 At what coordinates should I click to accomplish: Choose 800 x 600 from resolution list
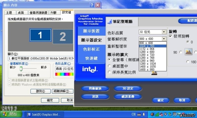tap(153, 43)
